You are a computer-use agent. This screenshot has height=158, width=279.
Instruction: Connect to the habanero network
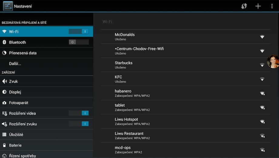(x=186, y=93)
